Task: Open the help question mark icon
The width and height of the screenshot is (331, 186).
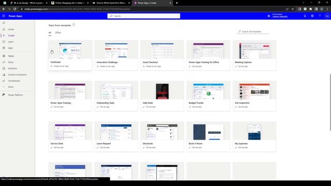Action: pos(320,16)
